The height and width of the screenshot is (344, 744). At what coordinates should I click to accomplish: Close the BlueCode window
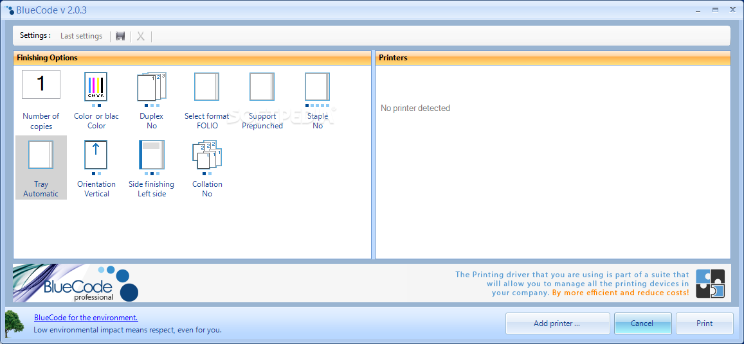[733, 10]
